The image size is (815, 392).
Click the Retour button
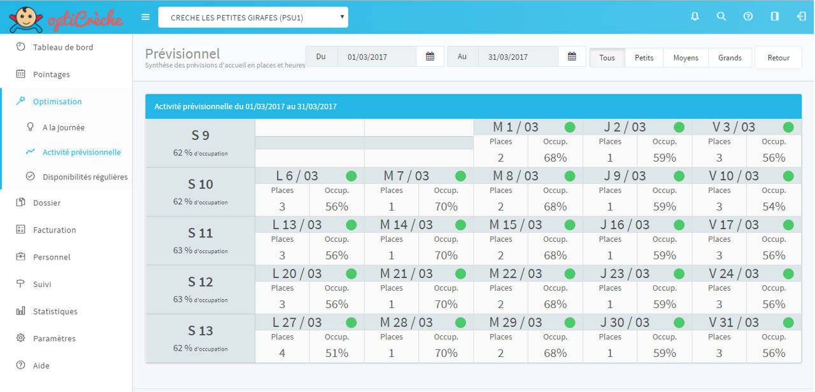778,57
